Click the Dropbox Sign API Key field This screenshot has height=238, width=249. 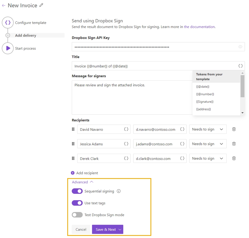coord(158,47)
